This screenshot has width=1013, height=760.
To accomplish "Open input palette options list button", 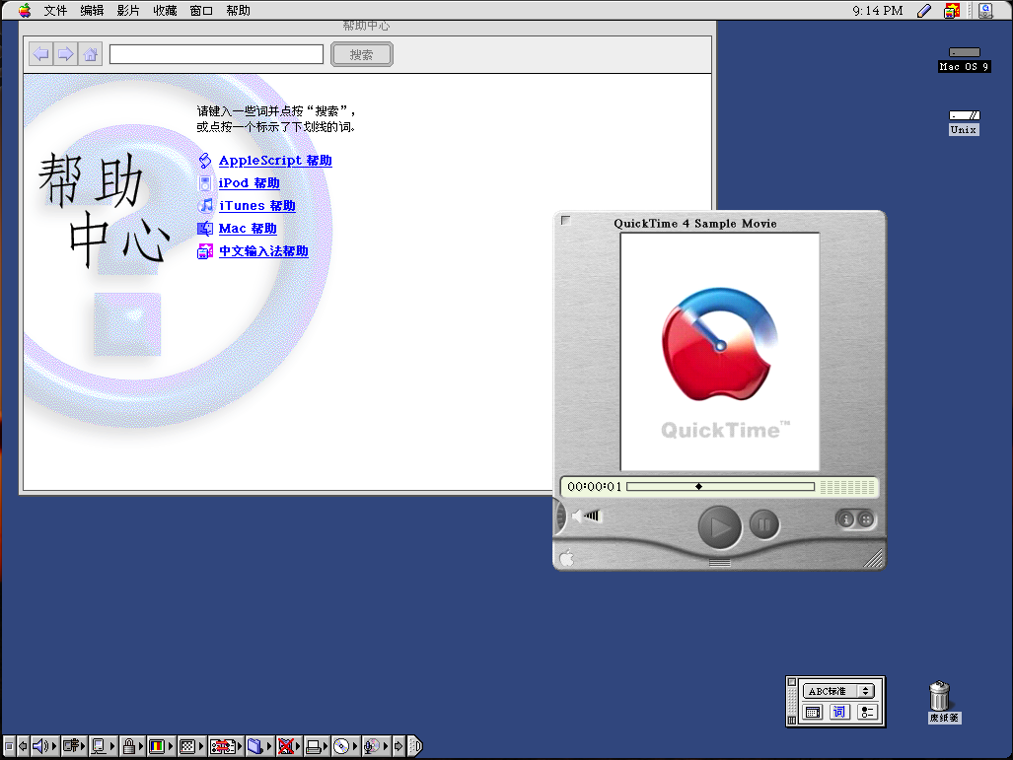I will 867,713.
